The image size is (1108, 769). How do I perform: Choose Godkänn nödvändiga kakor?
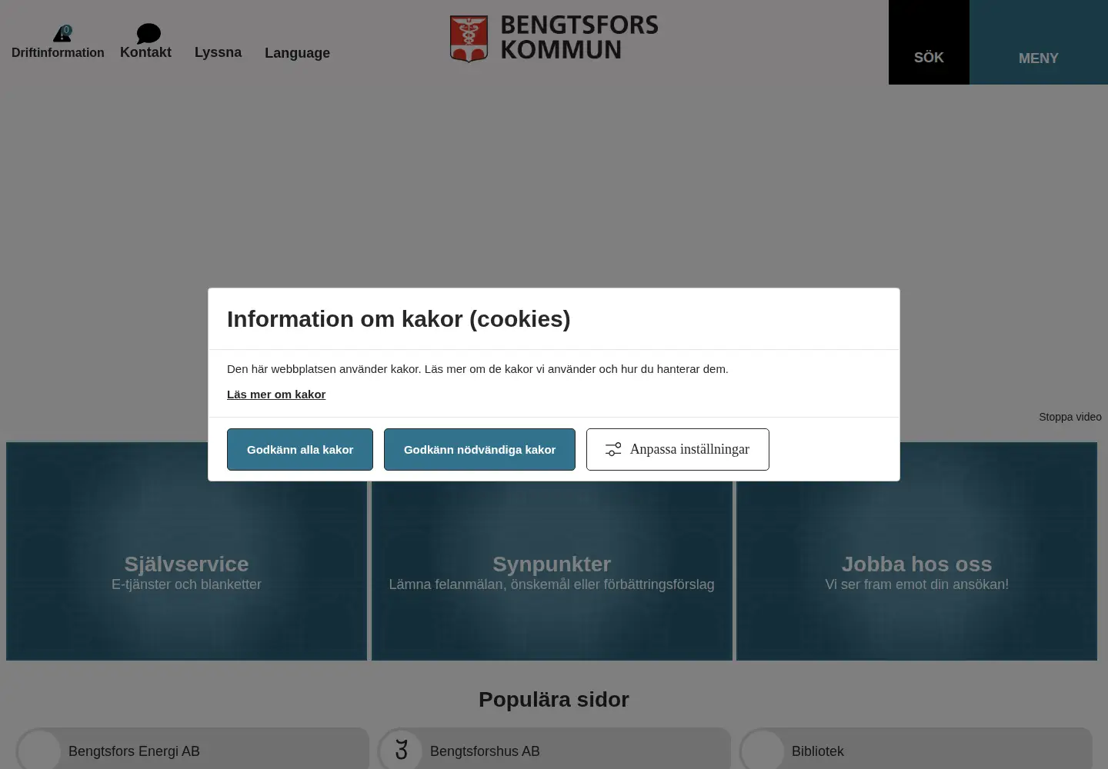[x=479, y=449]
